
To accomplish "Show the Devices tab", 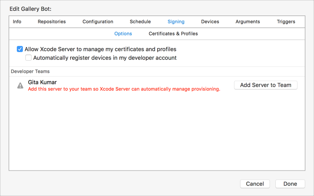I will (x=210, y=22).
